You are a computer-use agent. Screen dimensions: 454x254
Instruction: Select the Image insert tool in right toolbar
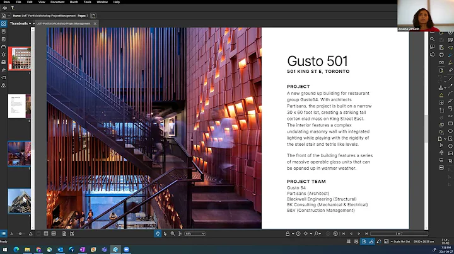[450, 153]
